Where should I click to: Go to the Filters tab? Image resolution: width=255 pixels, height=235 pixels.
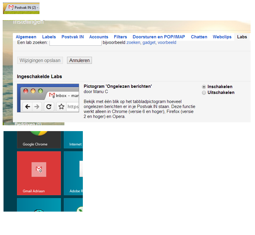[x=120, y=37]
